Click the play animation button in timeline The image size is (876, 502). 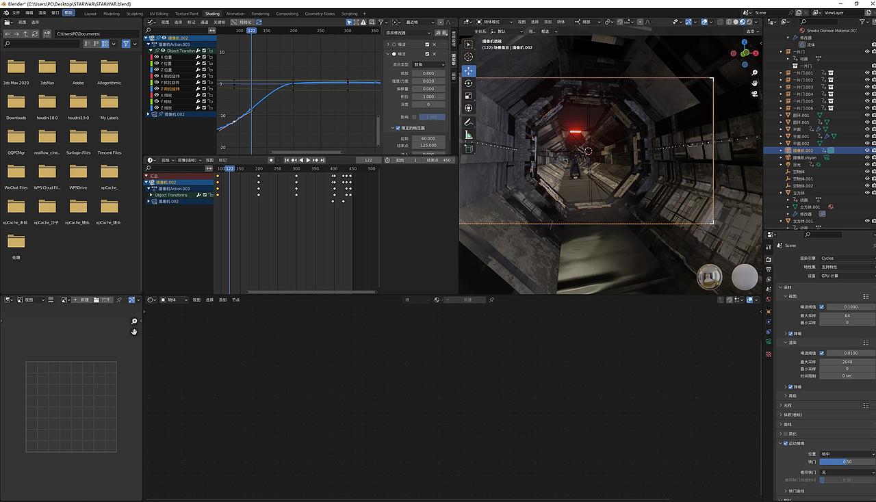[309, 160]
